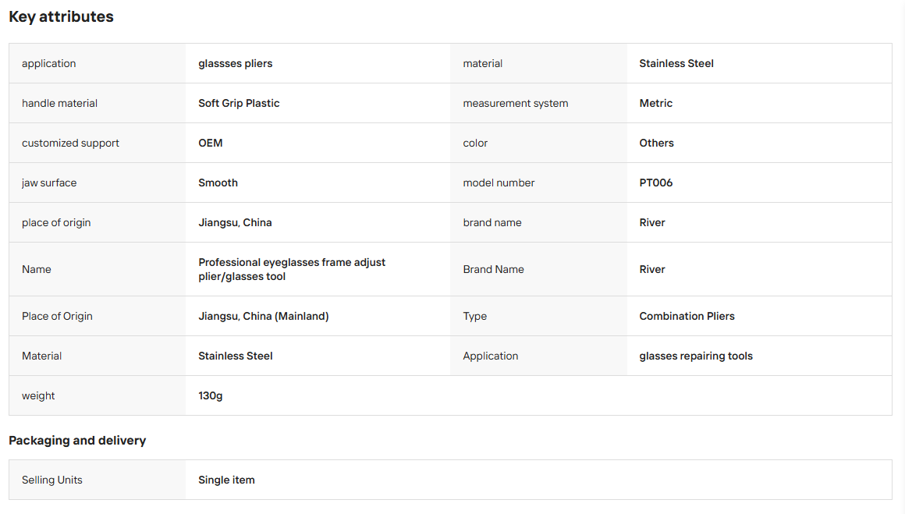Screen dimensions: 905x514
Task: Select the 'Single item' selling units value
Action: click(x=226, y=480)
